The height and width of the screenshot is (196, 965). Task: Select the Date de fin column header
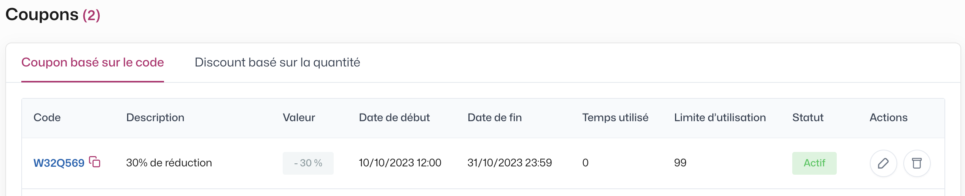(495, 118)
